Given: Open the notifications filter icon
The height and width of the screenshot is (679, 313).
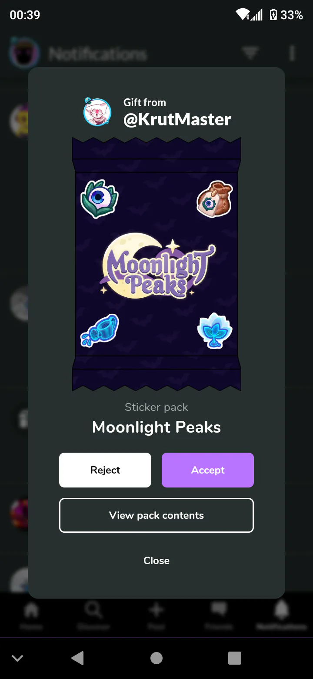Looking at the screenshot, I should pyautogui.click(x=250, y=54).
